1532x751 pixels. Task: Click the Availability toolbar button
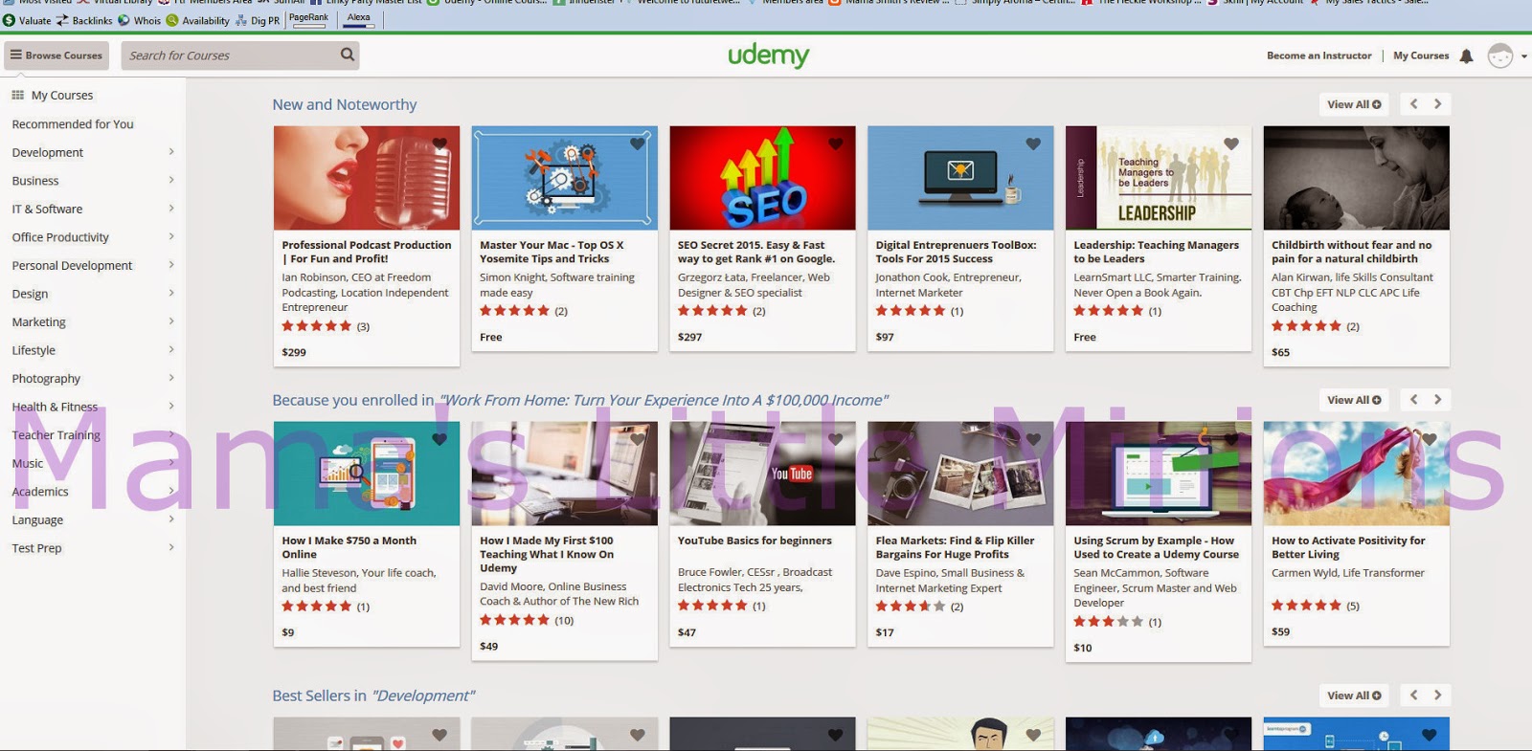198,20
